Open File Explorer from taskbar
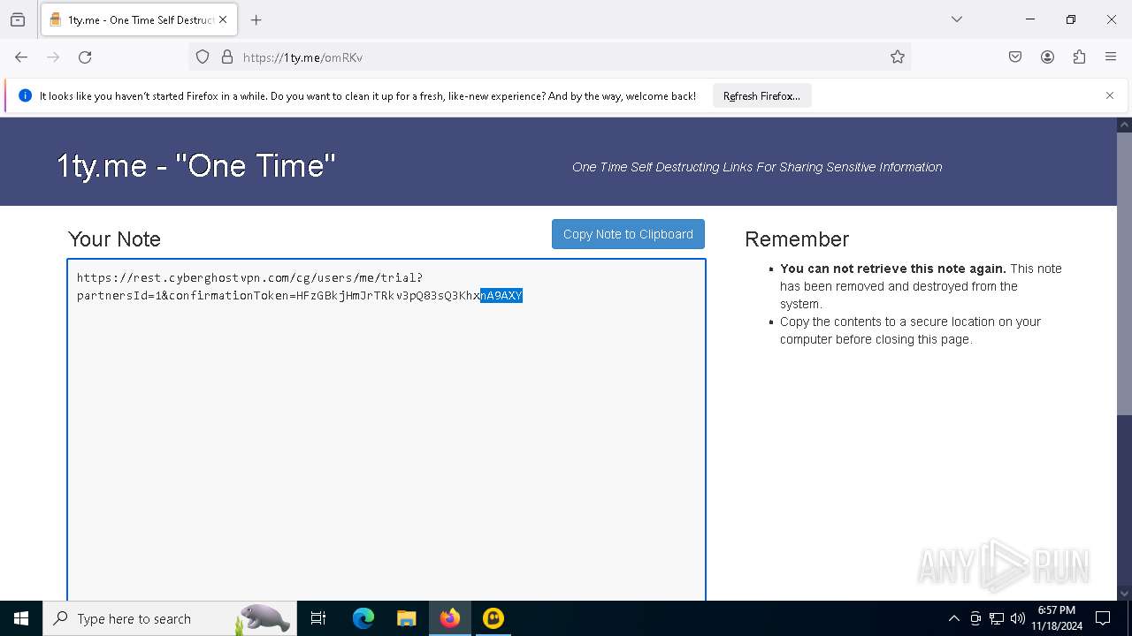Viewport: 1132px width, 636px height. (406, 618)
